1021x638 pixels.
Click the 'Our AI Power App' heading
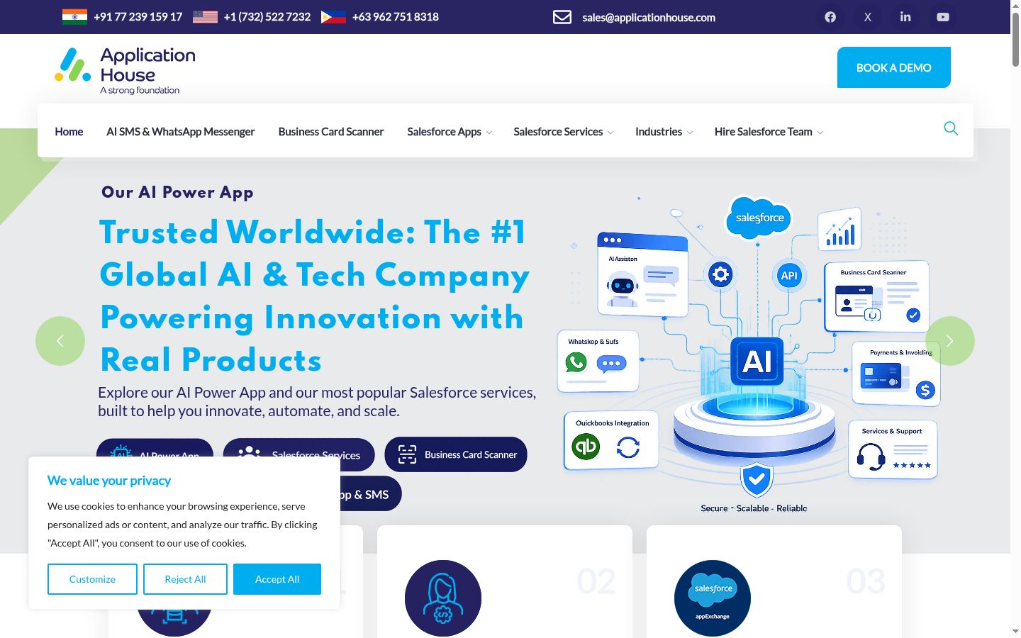pos(177,192)
